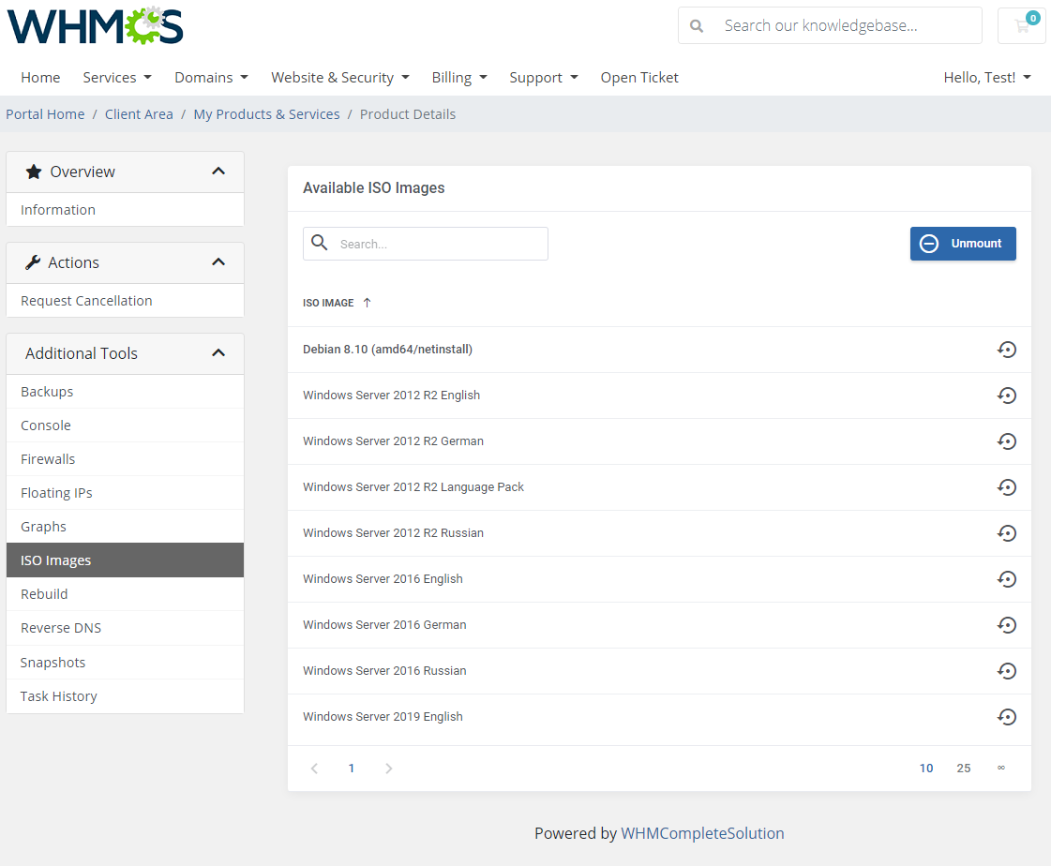Viewport: 1051px width, 866px height.
Task: Show 10 entries per page
Action: pos(926,769)
